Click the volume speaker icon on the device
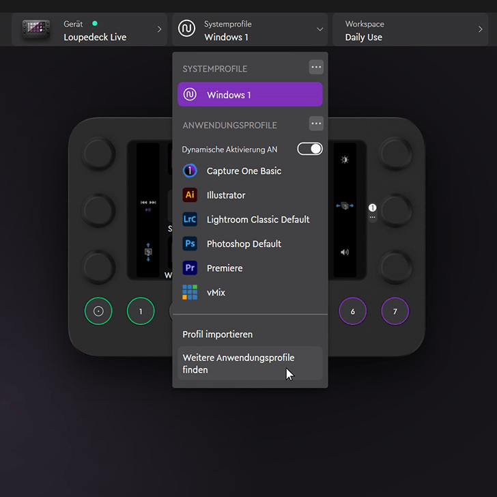 coord(345,253)
